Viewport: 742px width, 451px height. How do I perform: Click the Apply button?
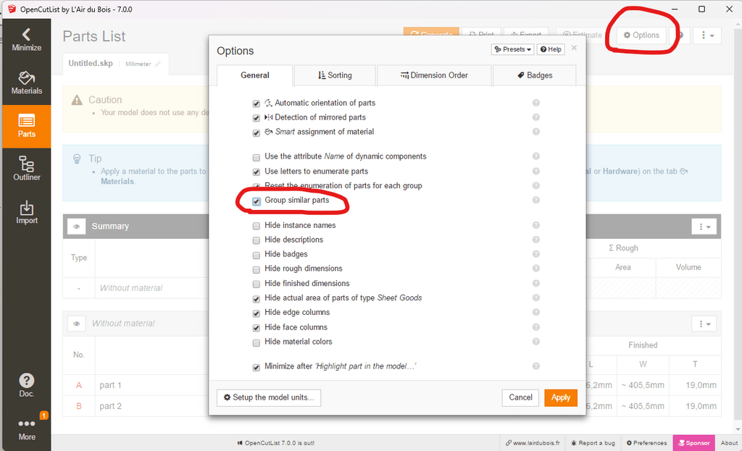tap(560, 397)
